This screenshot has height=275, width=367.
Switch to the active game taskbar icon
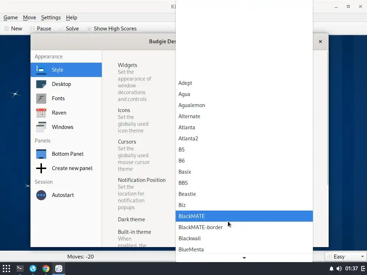59,269
